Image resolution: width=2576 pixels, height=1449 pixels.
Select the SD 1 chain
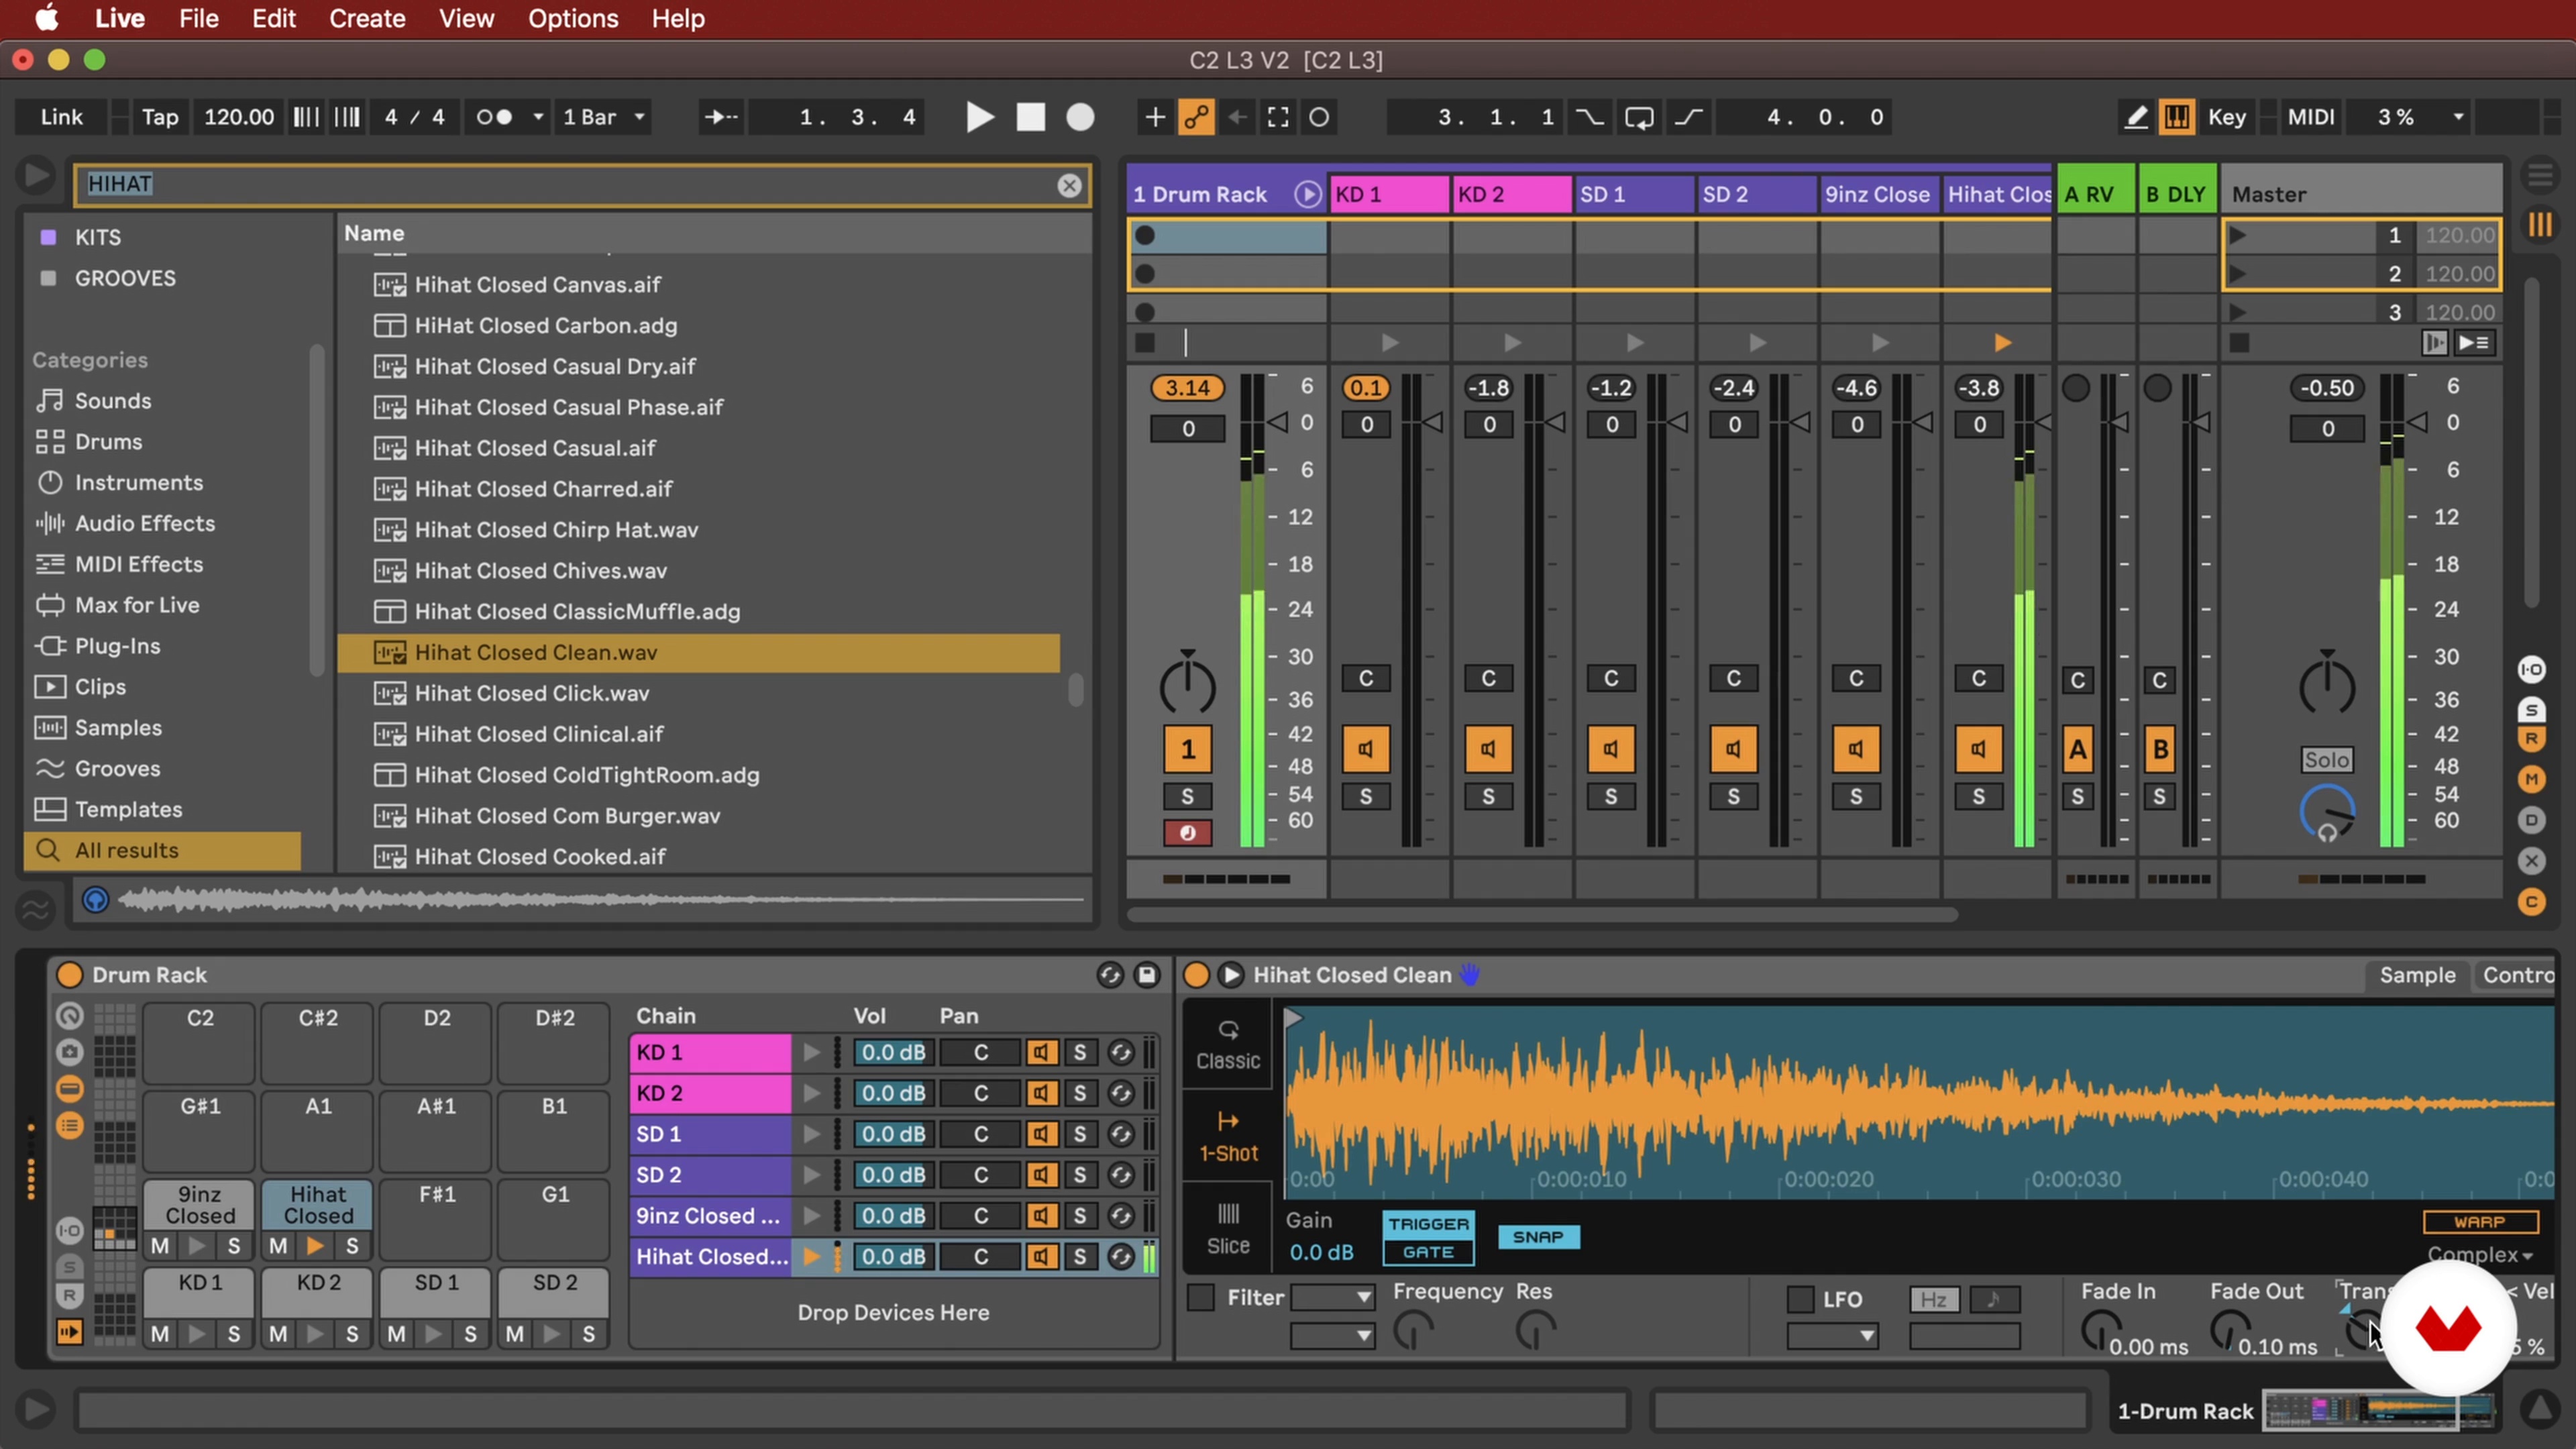[710, 1134]
